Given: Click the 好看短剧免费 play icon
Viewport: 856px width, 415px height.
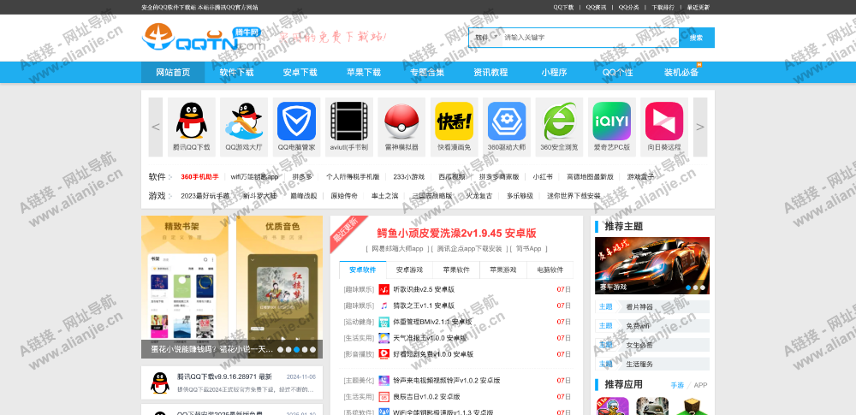Looking at the screenshot, I should click(384, 354).
